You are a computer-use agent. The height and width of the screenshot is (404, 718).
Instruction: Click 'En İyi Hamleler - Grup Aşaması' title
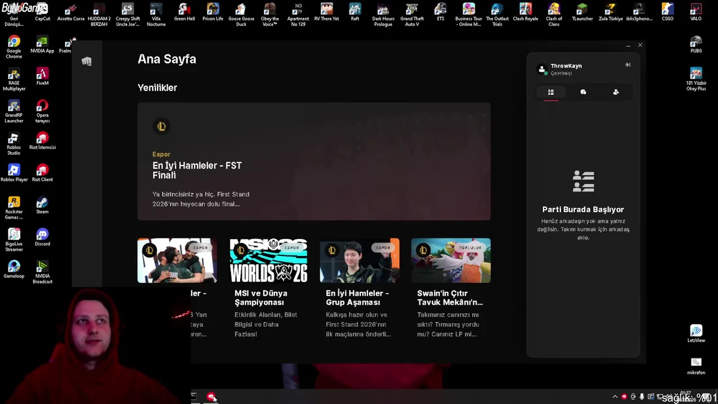[x=357, y=297]
